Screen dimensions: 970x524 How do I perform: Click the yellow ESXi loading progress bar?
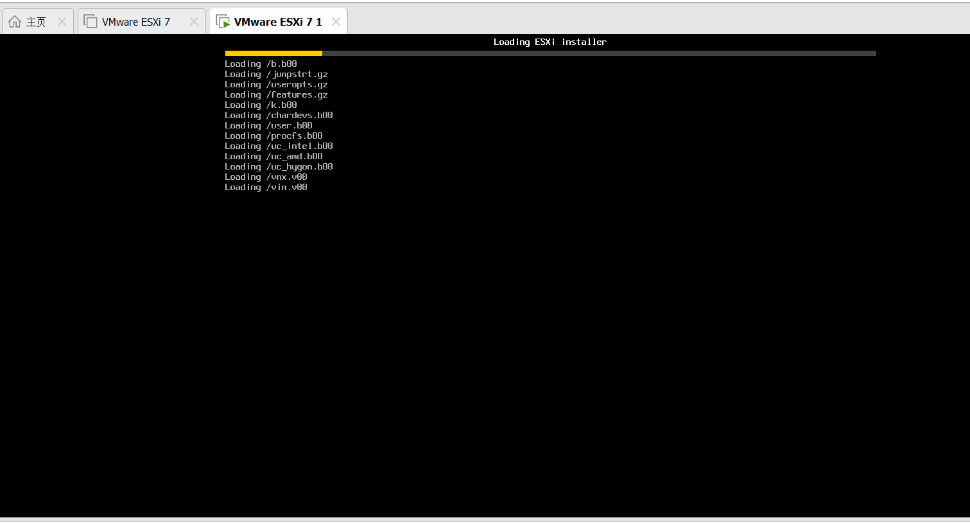click(x=273, y=53)
